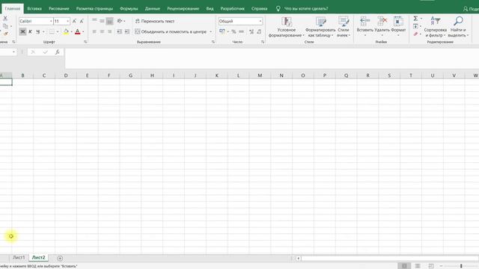Increase decimal places
This screenshot has height=269, width=479.
coord(251,31)
